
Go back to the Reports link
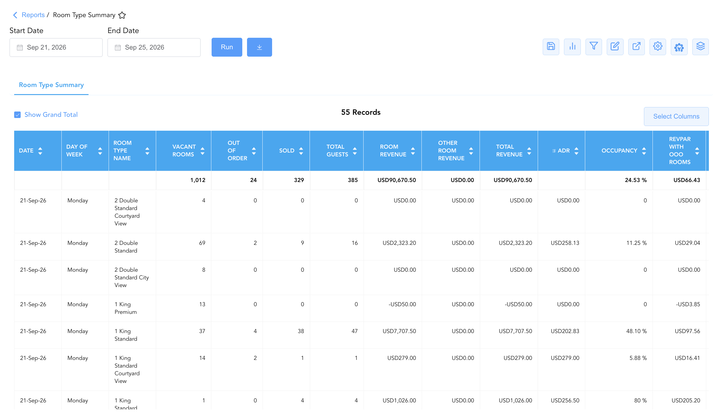(x=33, y=15)
